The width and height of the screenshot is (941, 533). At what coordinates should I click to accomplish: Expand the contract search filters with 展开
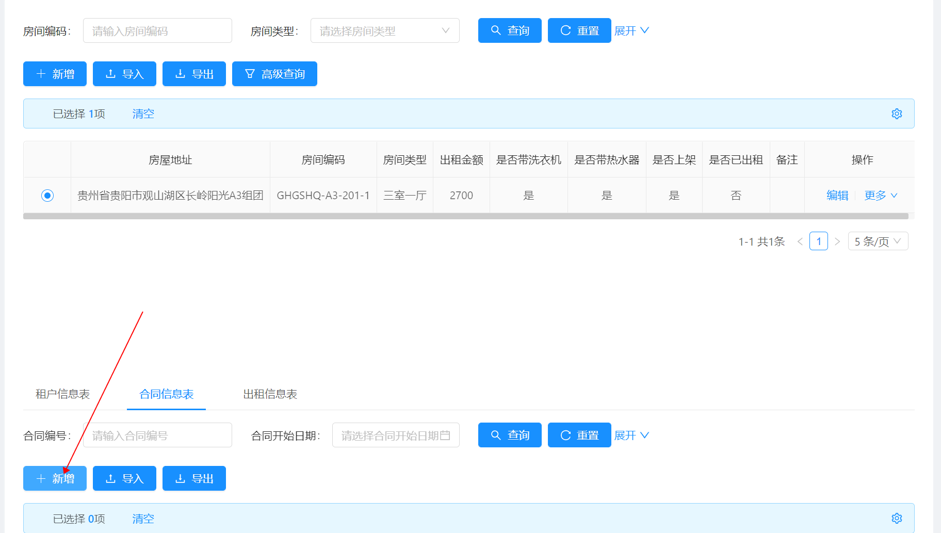pyautogui.click(x=631, y=435)
